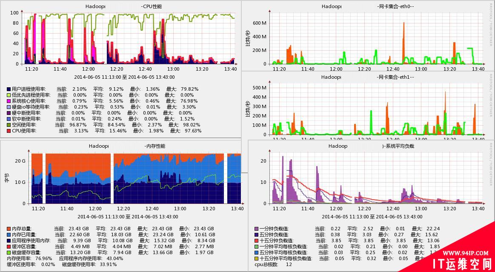Click the 磁盘缓存使用率 33.91% text

pos(89,264)
